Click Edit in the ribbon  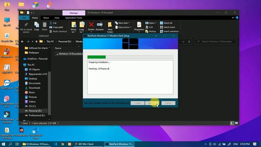click(149, 27)
